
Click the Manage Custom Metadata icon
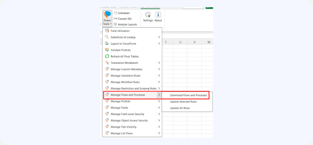click(x=107, y=69)
